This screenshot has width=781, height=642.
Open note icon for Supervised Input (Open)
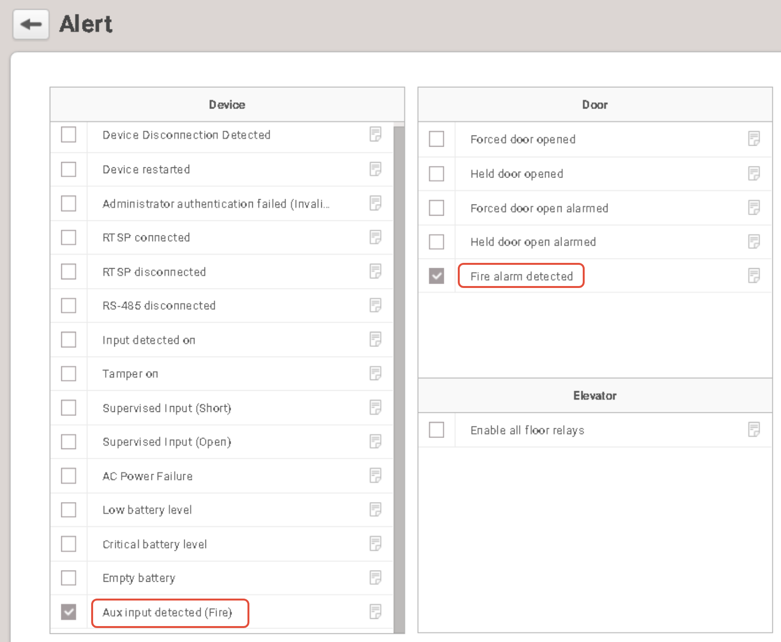tap(375, 441)
